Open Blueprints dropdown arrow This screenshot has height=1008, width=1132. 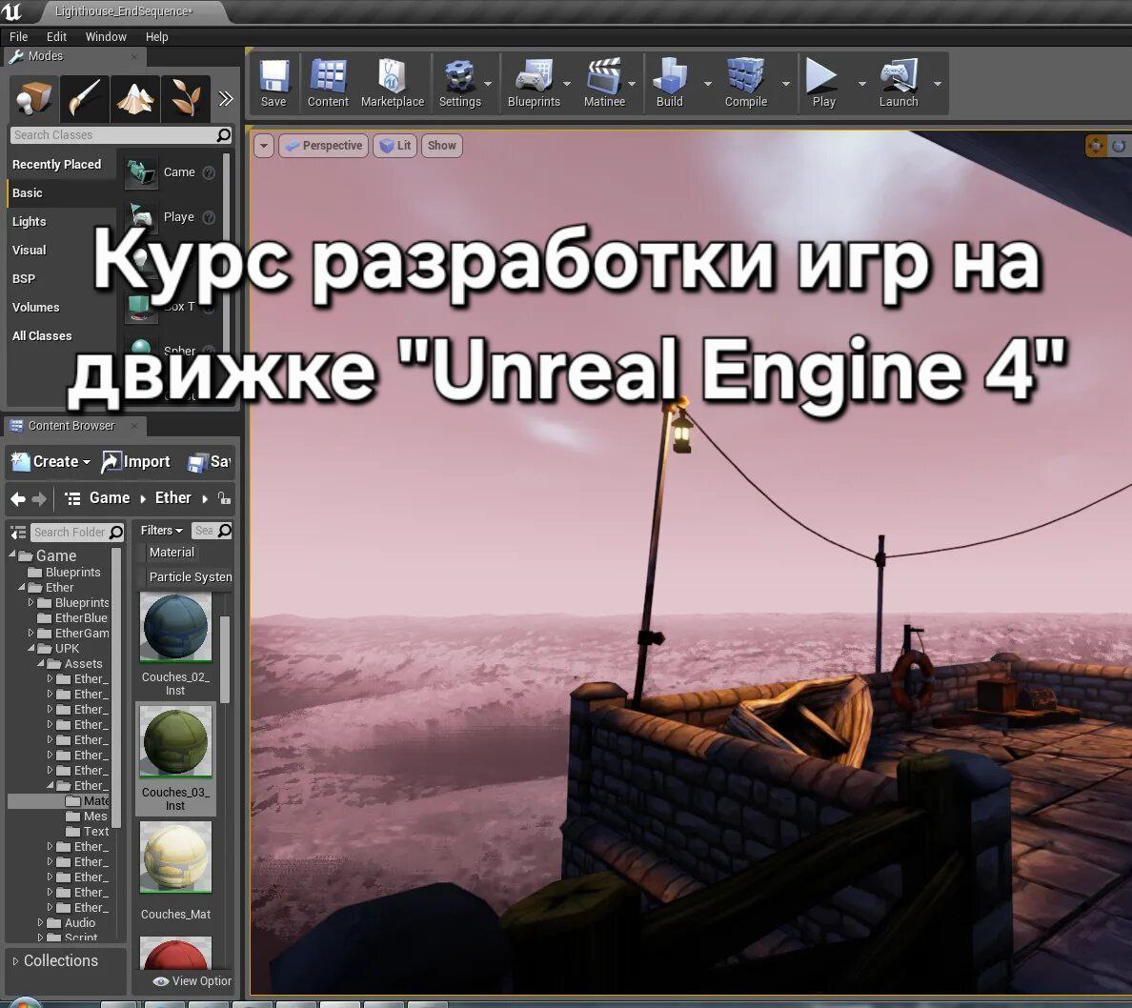click(567, 84)
